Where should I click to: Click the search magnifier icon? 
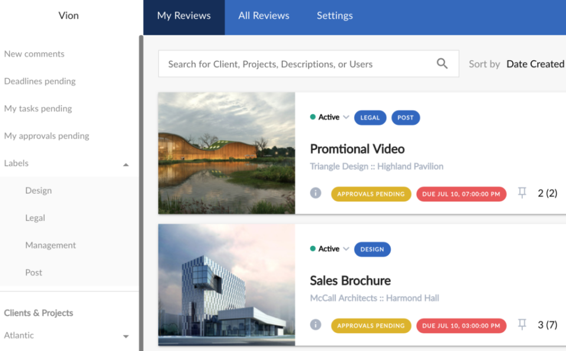[442, 63]
